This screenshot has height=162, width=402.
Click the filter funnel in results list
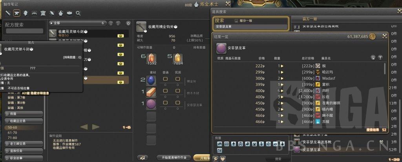tap(380, 58)
